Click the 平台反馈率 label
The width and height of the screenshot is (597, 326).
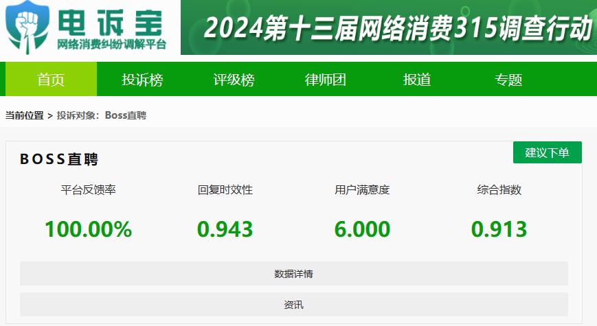click(x=89, y=189)
